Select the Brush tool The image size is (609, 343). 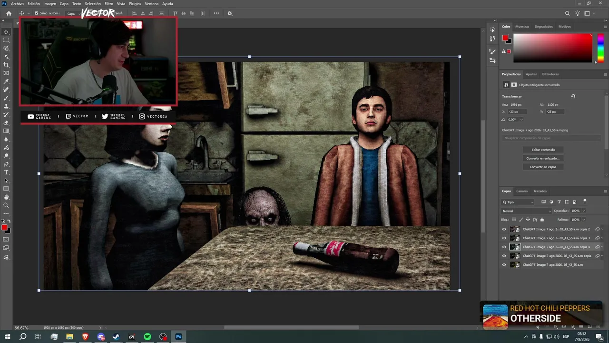[x=6, y=98]
